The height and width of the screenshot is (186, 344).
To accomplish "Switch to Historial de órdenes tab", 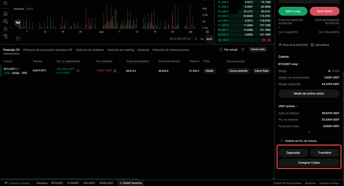I will click(89, 50).
